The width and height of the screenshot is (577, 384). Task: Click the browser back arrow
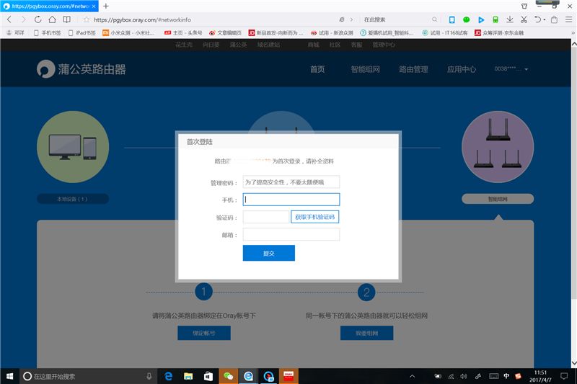click(9, 19)
